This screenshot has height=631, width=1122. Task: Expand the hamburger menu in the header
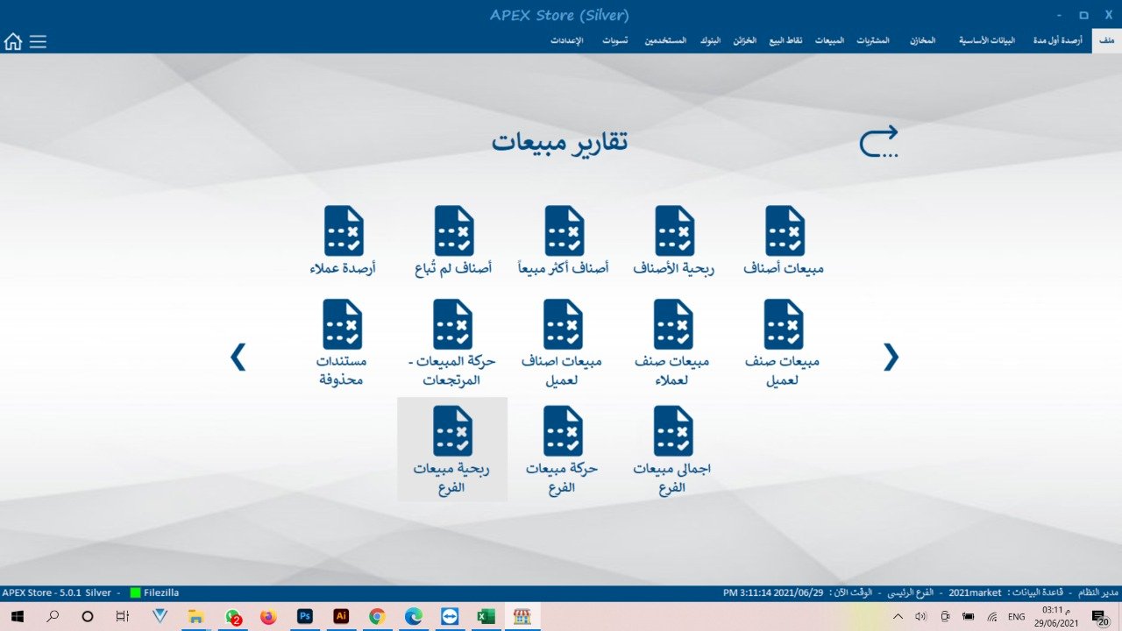pyautogui.click(x=38, y=41)
